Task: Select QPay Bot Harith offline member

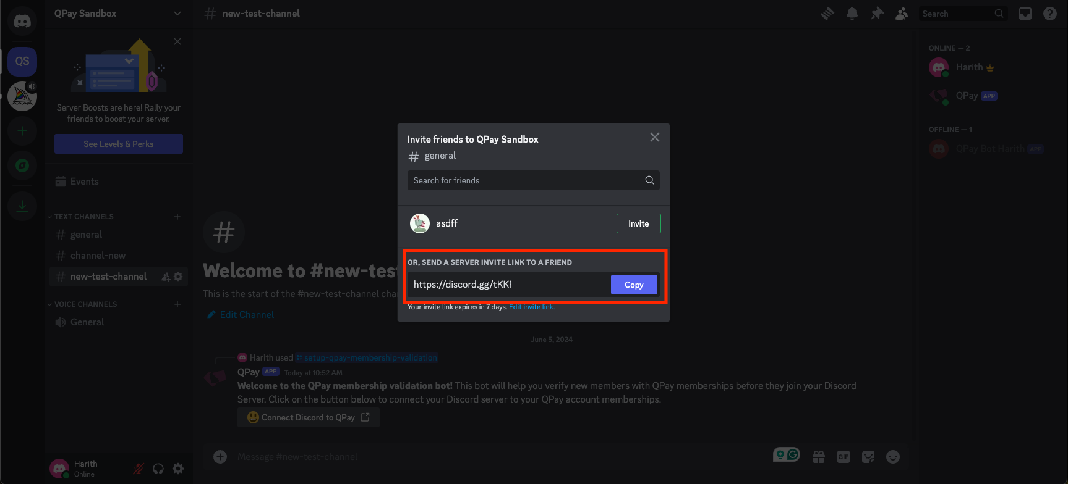Action: pos(989,149)
